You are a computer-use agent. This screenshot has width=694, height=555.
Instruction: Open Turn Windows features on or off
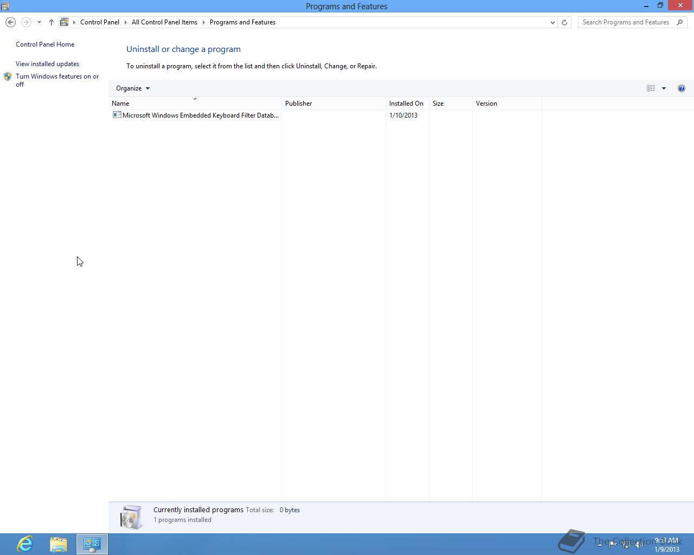coord(57,80)
